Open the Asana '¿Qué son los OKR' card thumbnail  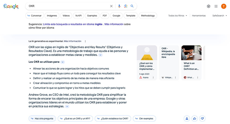[147, 53]
